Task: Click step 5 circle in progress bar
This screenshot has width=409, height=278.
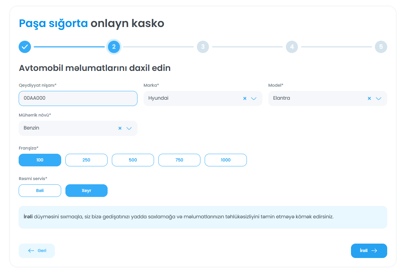Action: coord(381,47)
